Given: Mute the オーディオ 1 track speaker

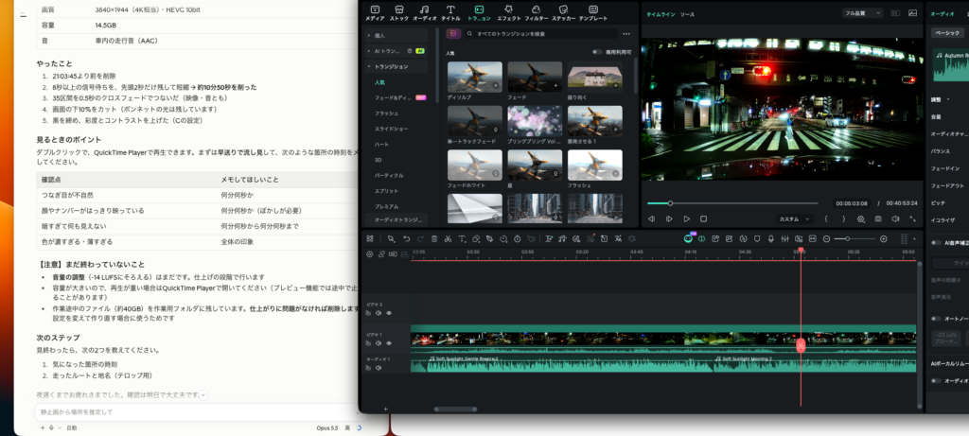Looking at the screenshot, I should point(379,368).
